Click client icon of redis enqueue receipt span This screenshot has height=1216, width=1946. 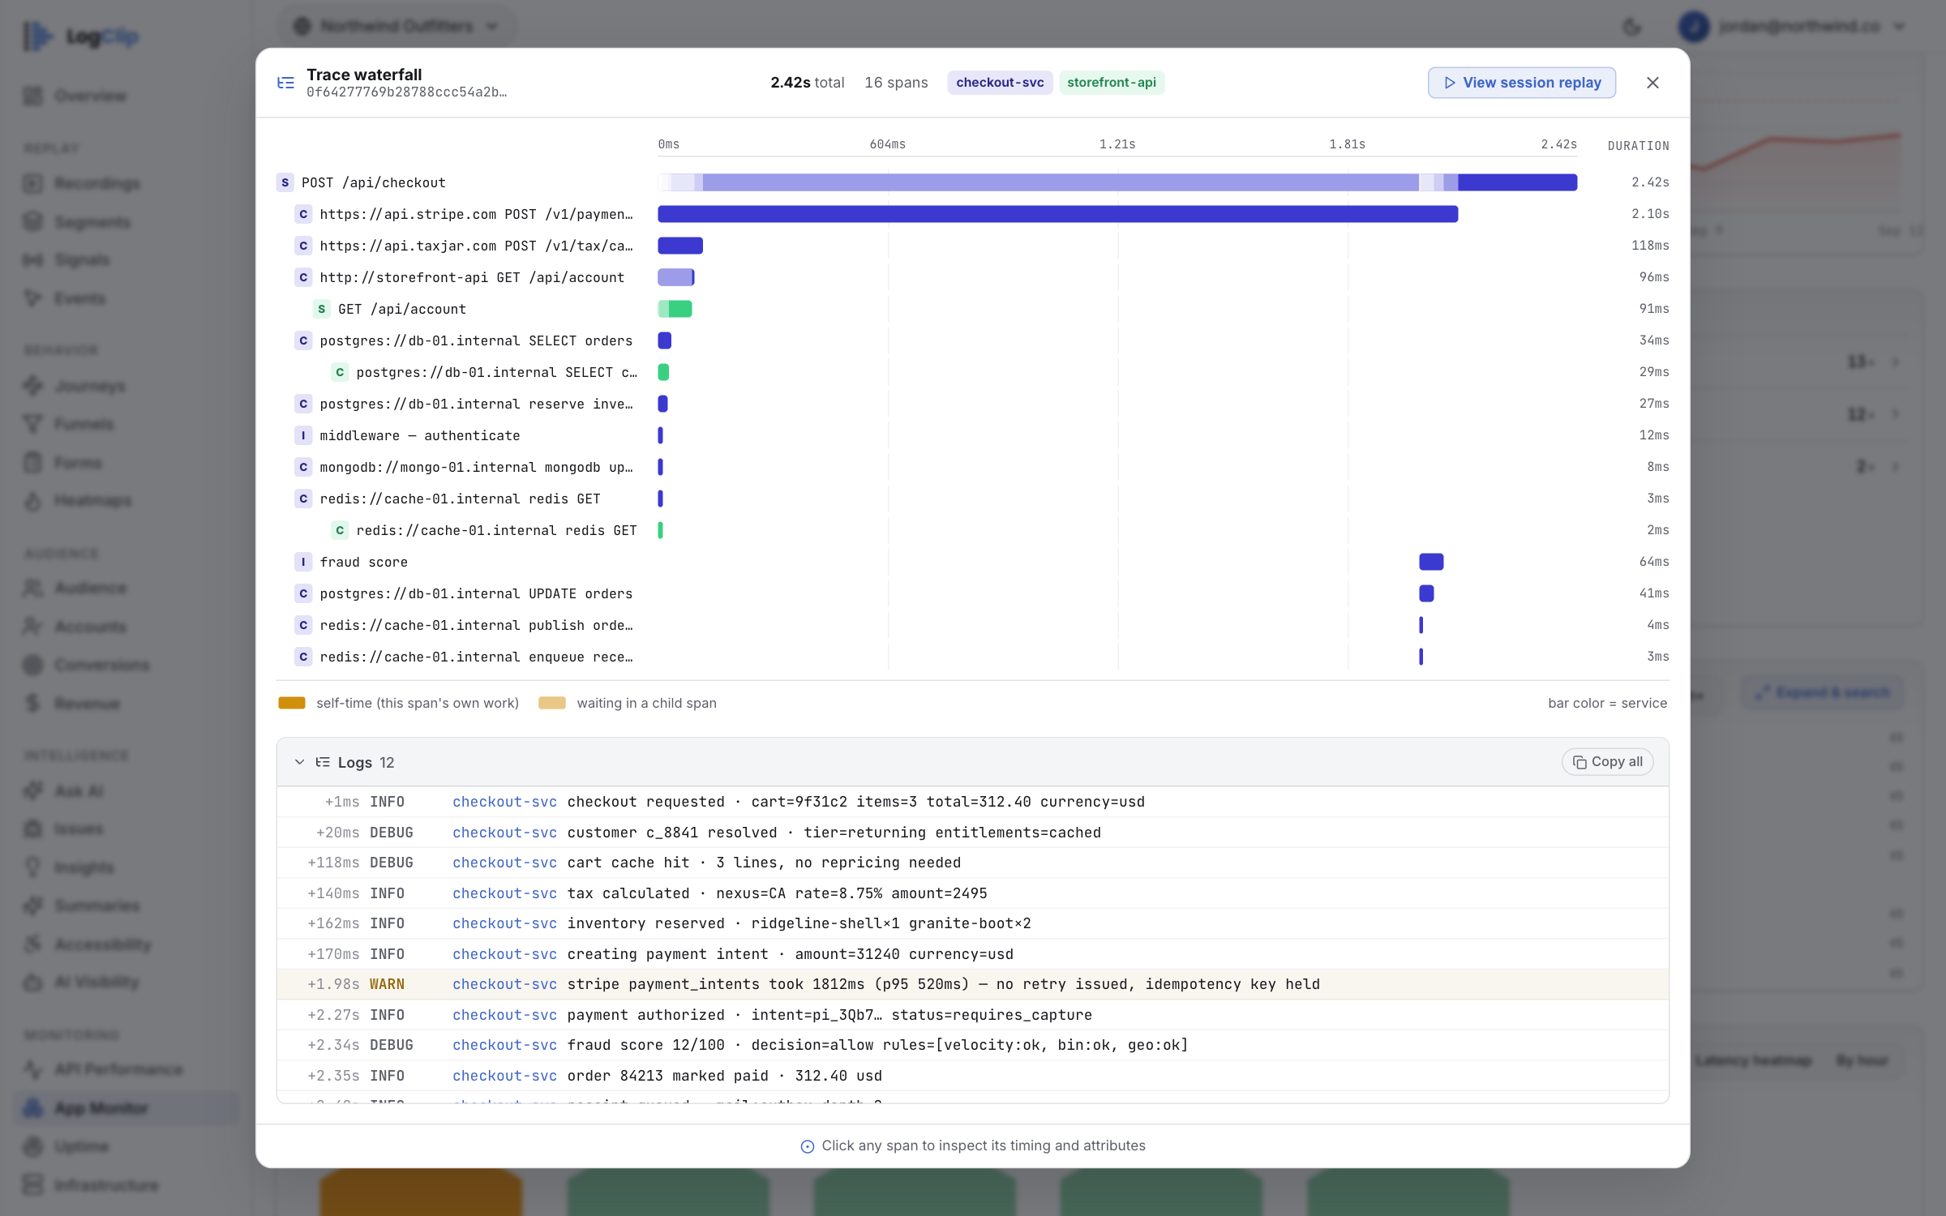click(x=303, y=657)
